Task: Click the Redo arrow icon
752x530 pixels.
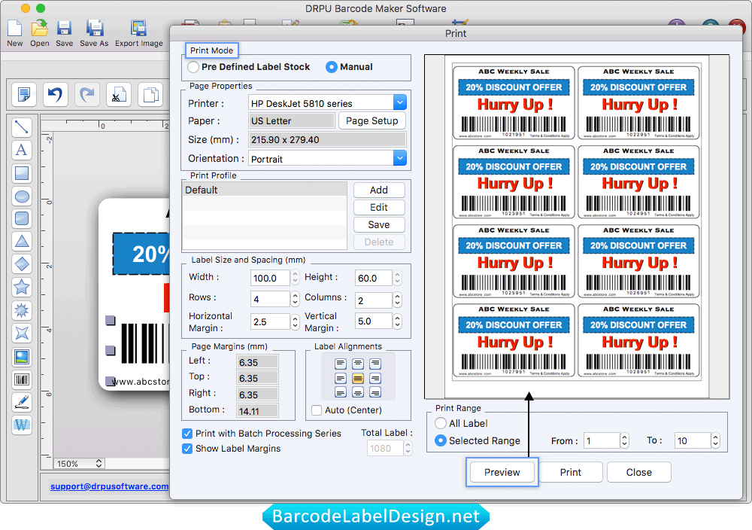Action: [86, 94]
